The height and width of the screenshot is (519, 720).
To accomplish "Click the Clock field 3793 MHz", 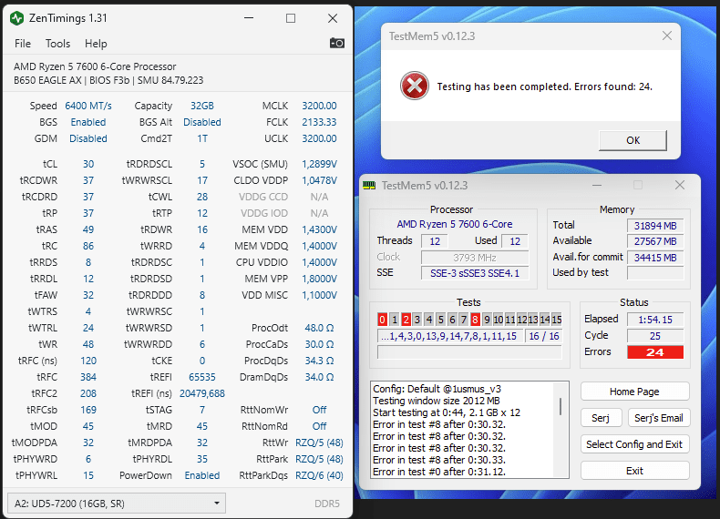I will (x=474, y=258).
